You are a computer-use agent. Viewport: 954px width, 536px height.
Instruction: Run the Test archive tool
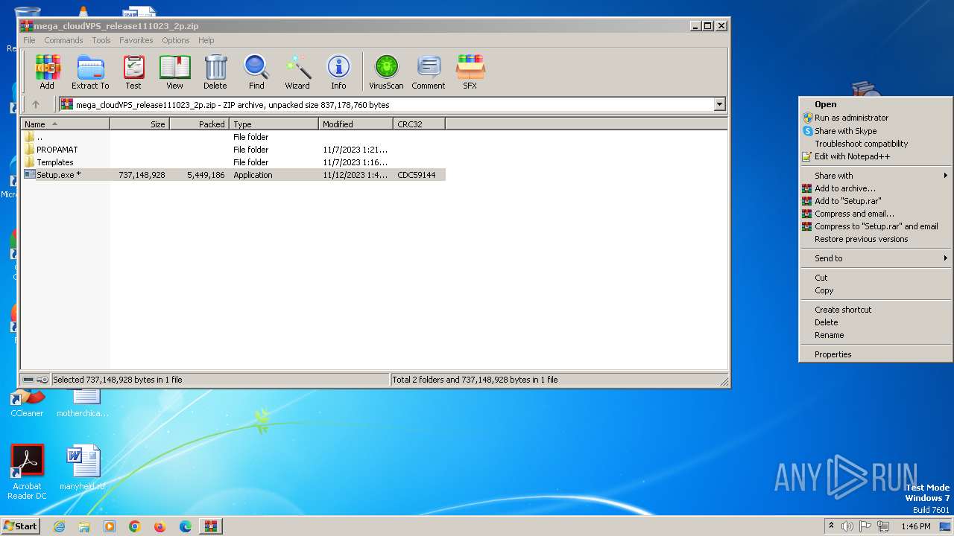(133, 72)
